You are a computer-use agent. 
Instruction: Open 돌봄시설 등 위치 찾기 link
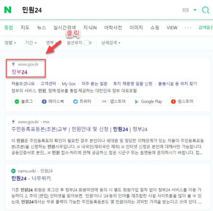(x=177, y=84)
